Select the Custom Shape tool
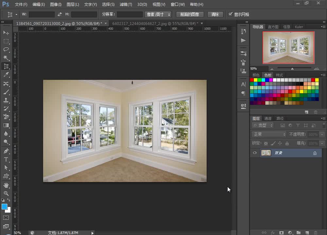 coord(6,176)
